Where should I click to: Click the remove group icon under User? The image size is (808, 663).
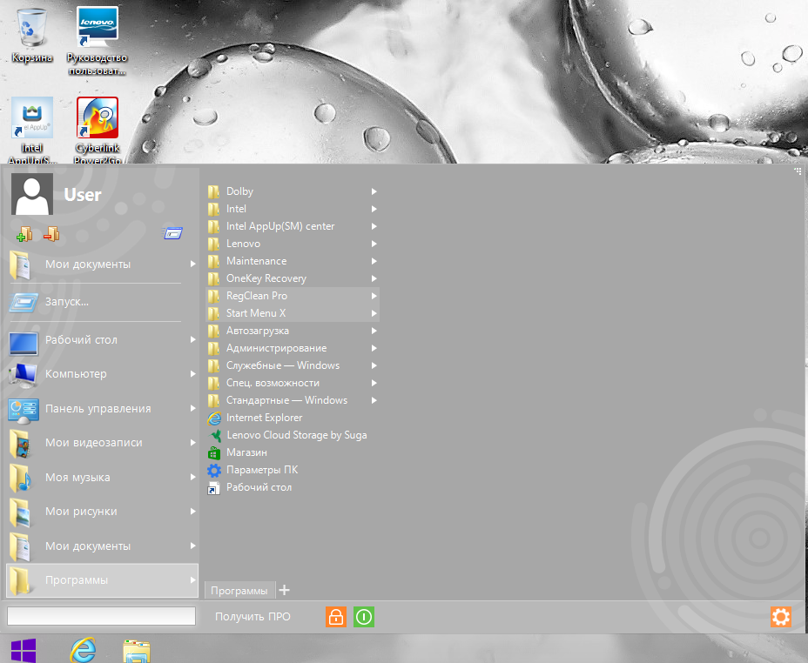pyautogui.click(x=51, y=234)
